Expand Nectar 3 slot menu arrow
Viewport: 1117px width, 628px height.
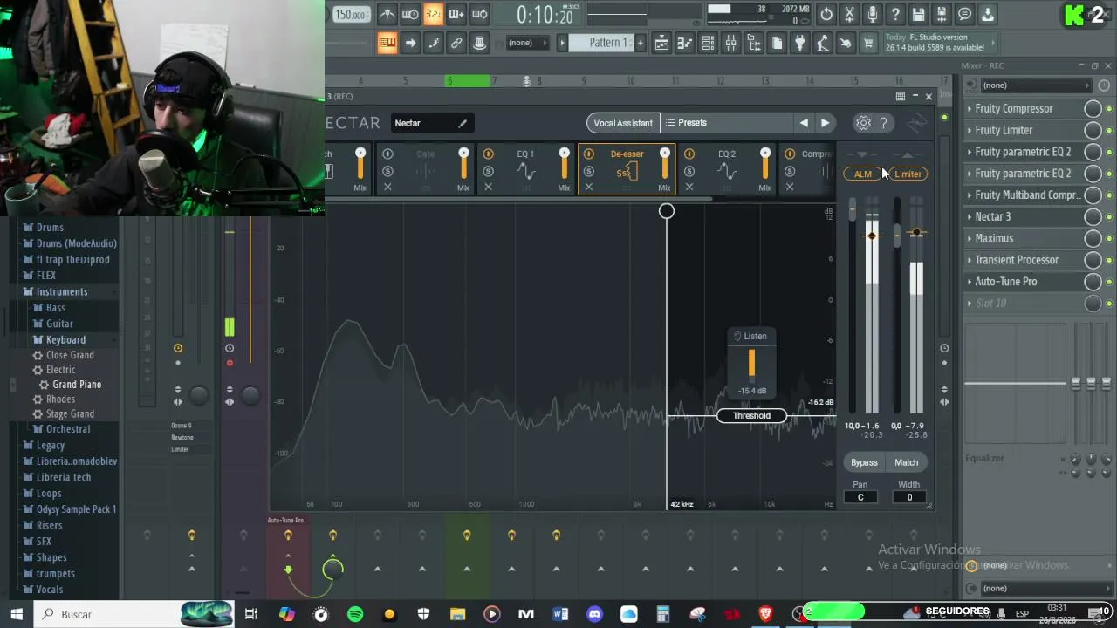click(970, 216)
